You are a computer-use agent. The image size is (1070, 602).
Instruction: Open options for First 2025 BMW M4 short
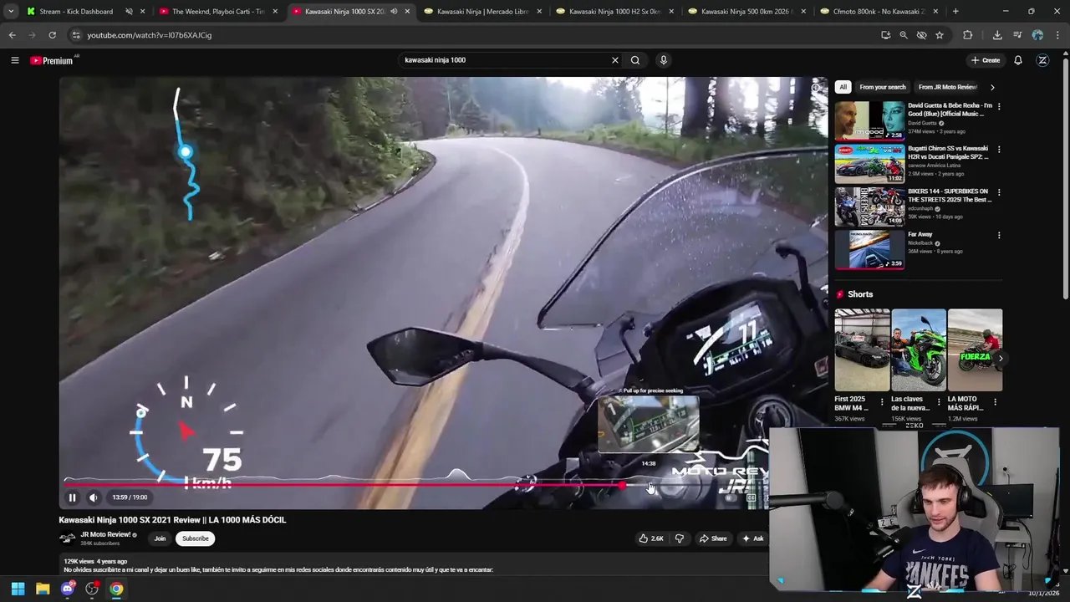coord(882,402)
